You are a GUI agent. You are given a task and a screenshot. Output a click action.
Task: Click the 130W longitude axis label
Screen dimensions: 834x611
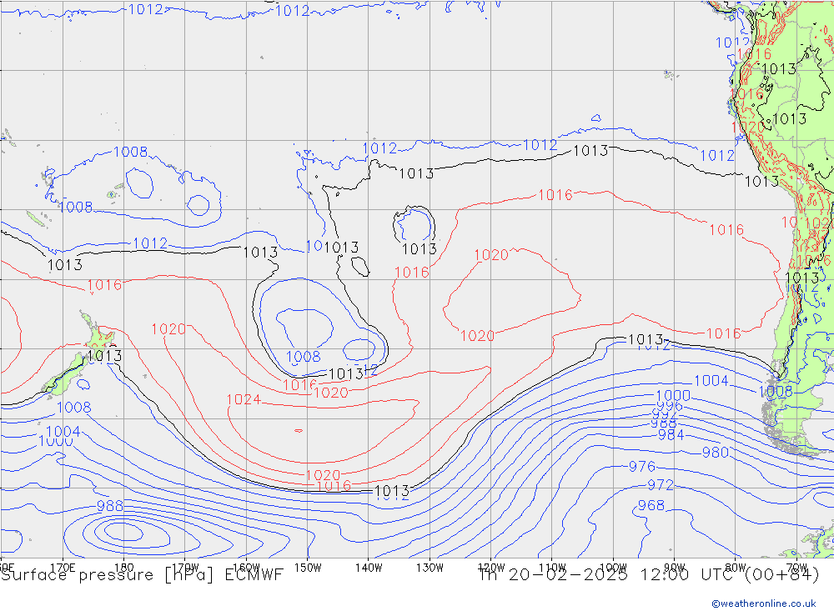pos(430,568)
